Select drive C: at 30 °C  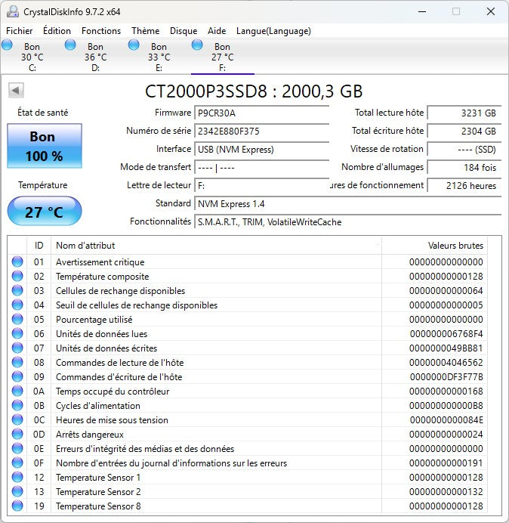coord(32,56)
